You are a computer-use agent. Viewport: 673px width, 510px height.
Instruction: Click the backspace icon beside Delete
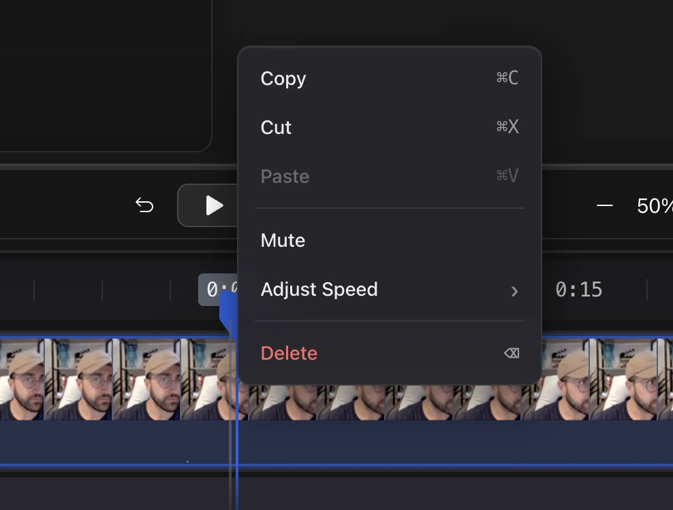pos(512,353)
